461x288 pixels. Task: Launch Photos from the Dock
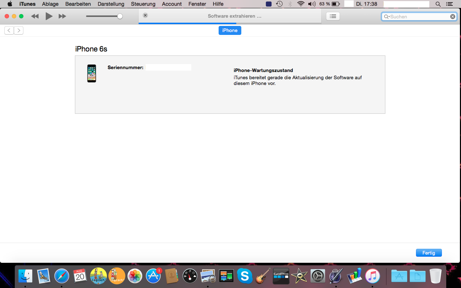(x=135, y=276)
